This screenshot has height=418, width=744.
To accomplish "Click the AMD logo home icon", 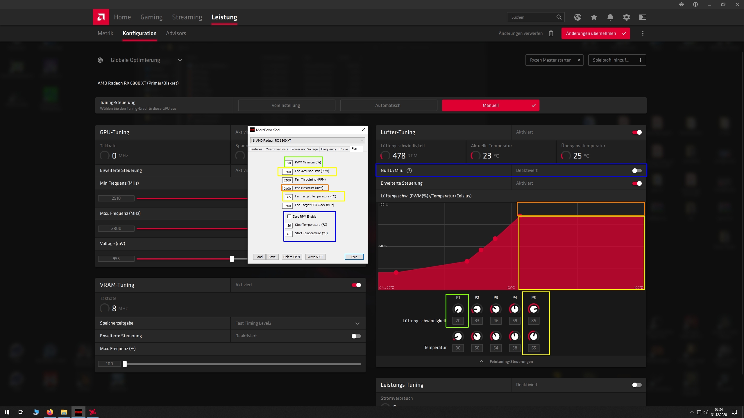I will click(101, 17).
